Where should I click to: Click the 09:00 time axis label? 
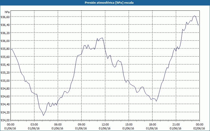pos(81,125)
